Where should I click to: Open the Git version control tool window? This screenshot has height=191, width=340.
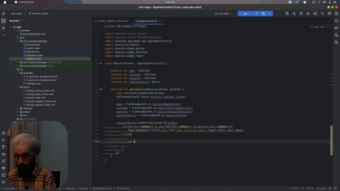pos(4,183)
